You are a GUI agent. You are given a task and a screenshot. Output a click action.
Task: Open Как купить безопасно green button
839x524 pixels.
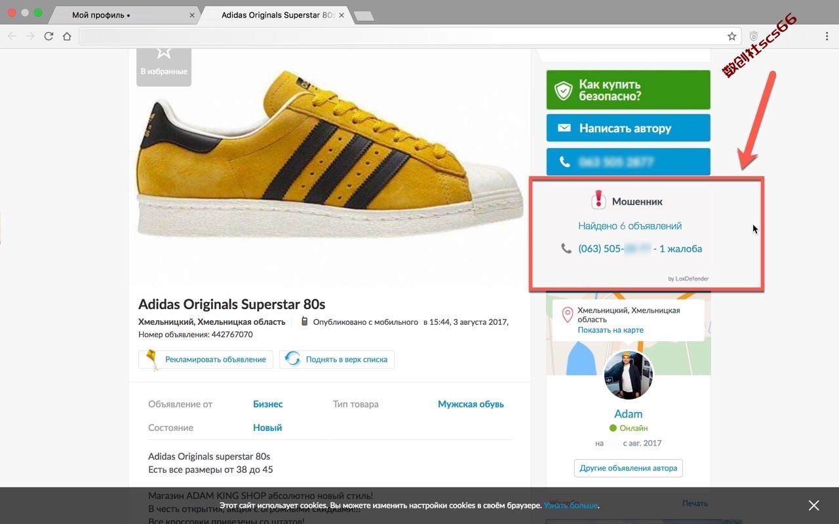tap(628, 90)
